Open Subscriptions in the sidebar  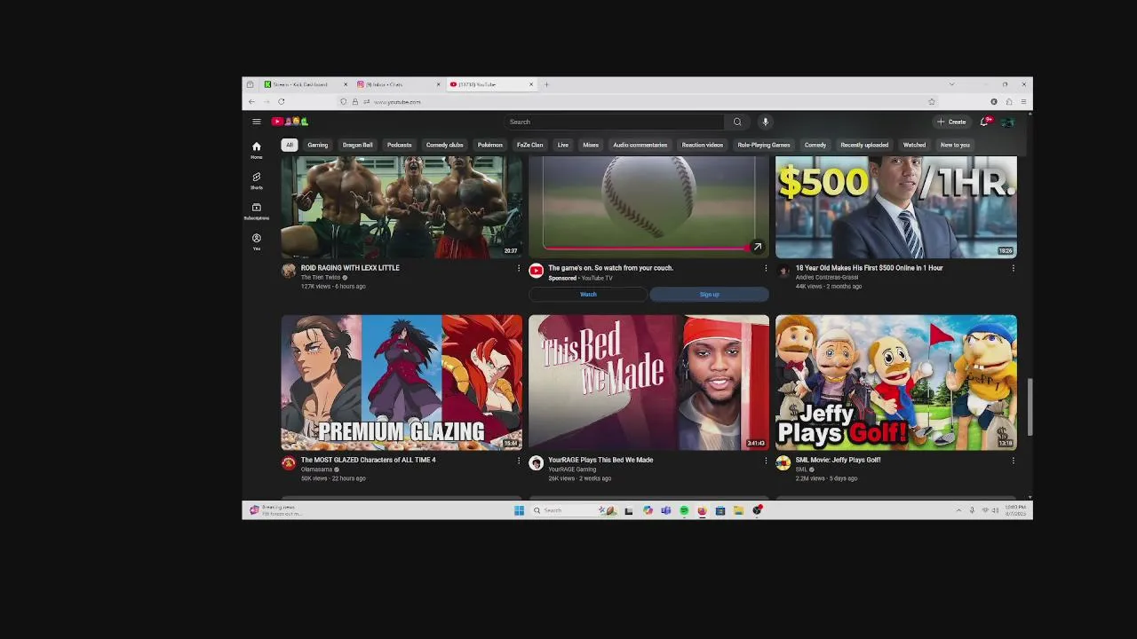[256, 210]
